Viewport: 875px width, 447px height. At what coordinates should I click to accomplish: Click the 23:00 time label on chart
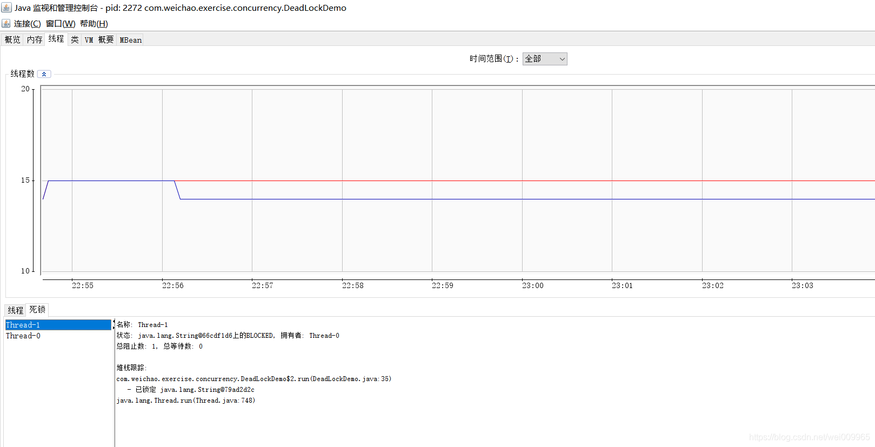point(533,285)
